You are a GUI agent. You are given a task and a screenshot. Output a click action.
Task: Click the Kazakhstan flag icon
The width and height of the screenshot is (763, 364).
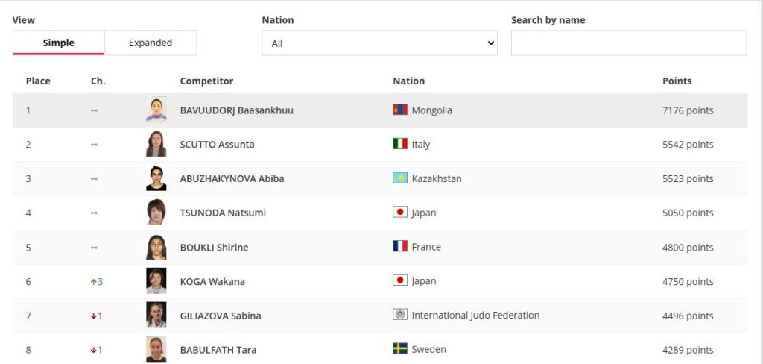pos(400,178)
